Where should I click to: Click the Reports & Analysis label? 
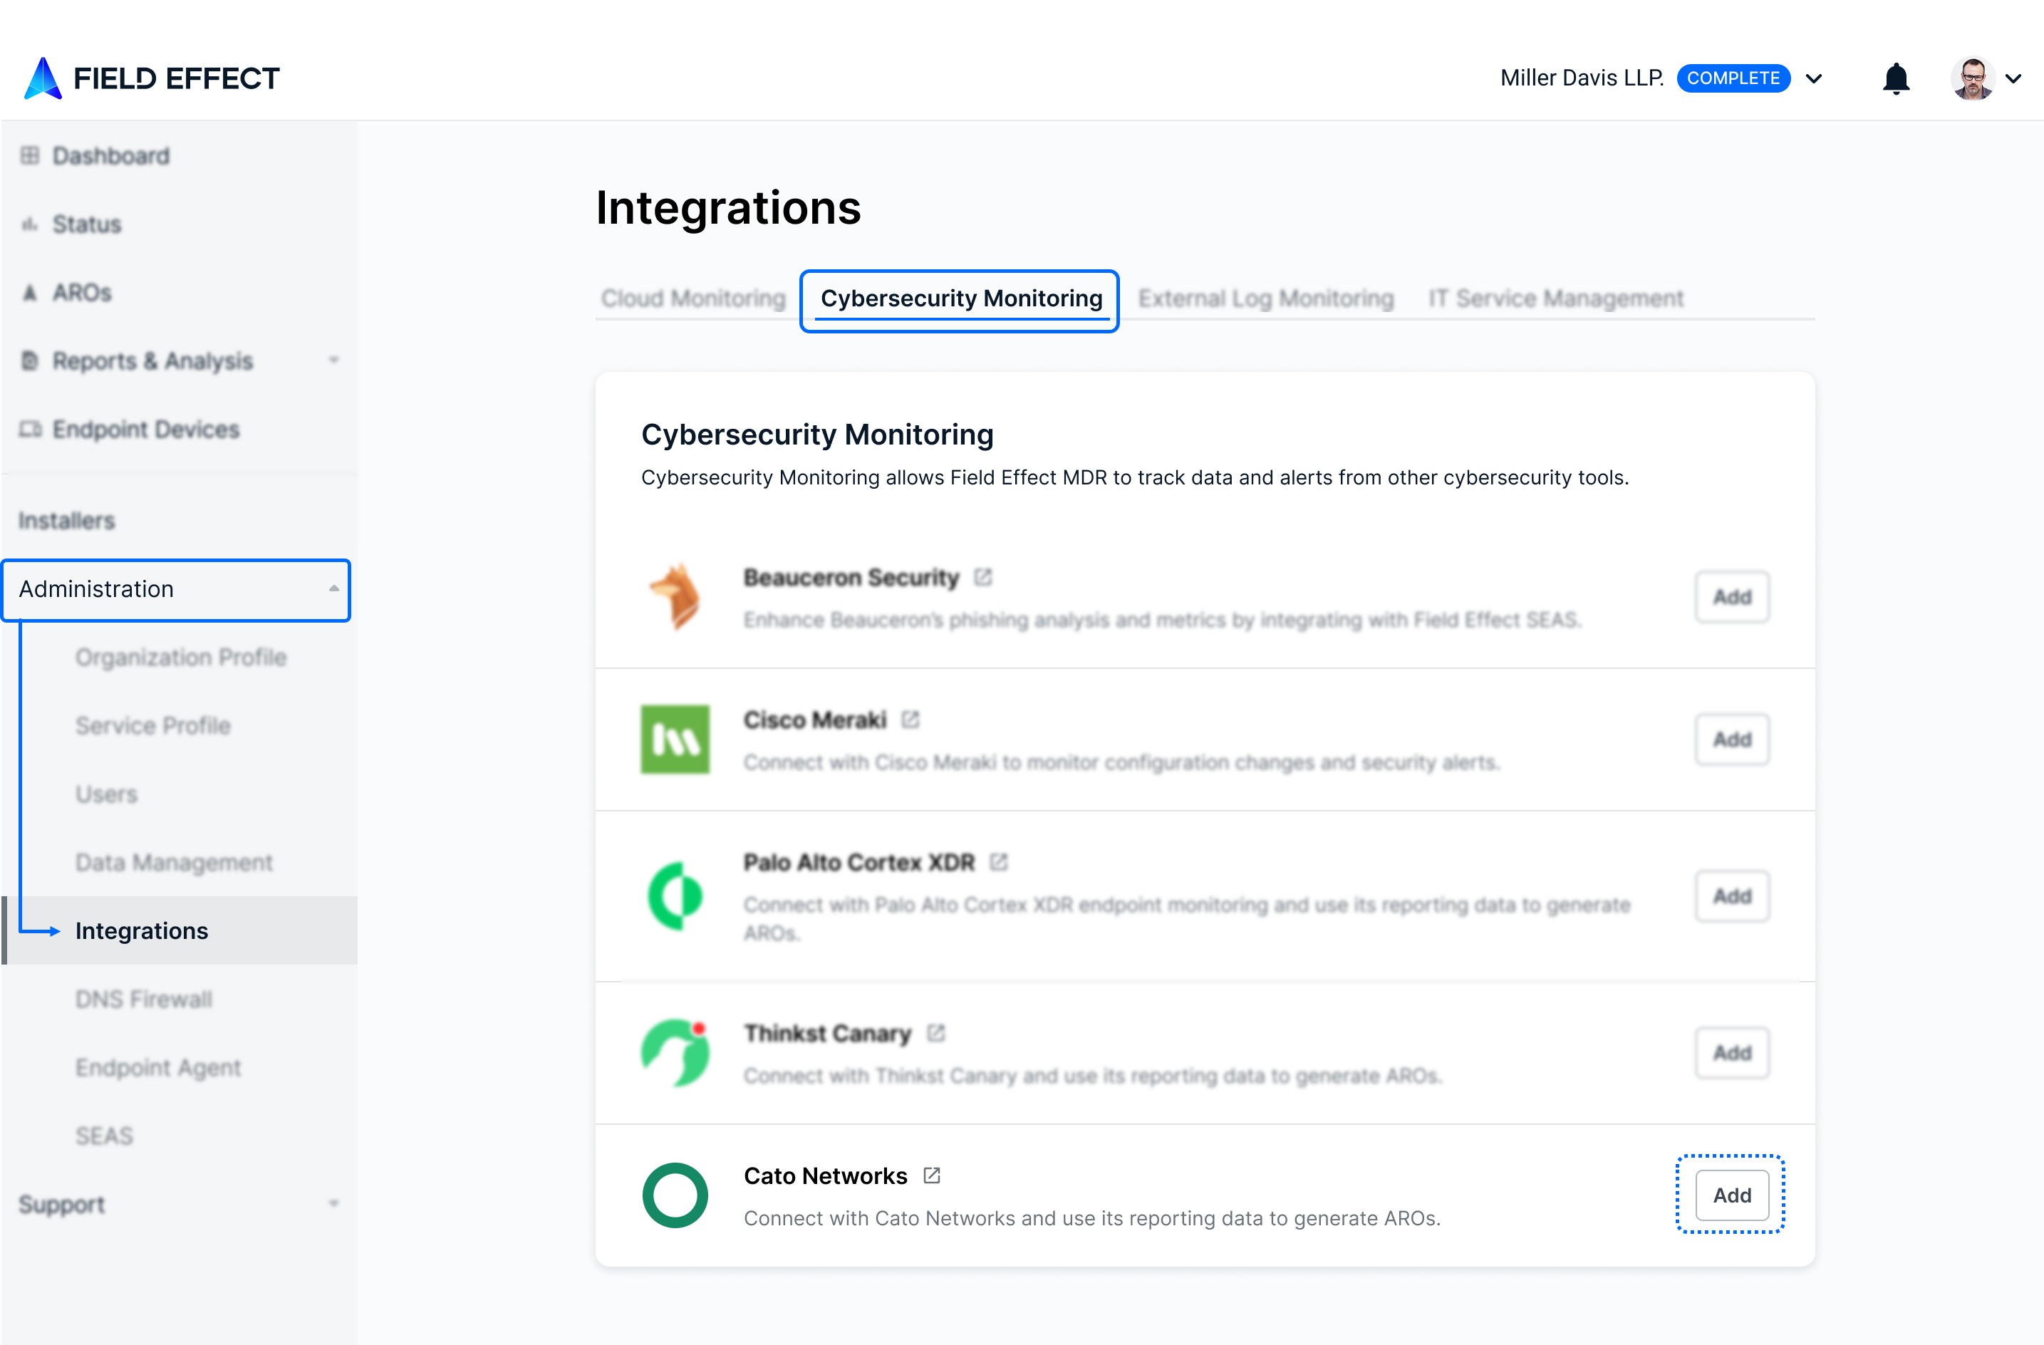click(x=153, y=360)
